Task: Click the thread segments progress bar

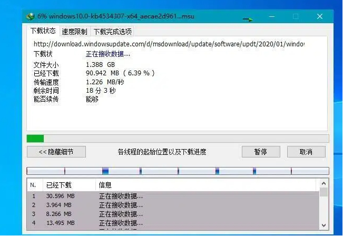Action: pyautogui.click(x=178, y=171)
